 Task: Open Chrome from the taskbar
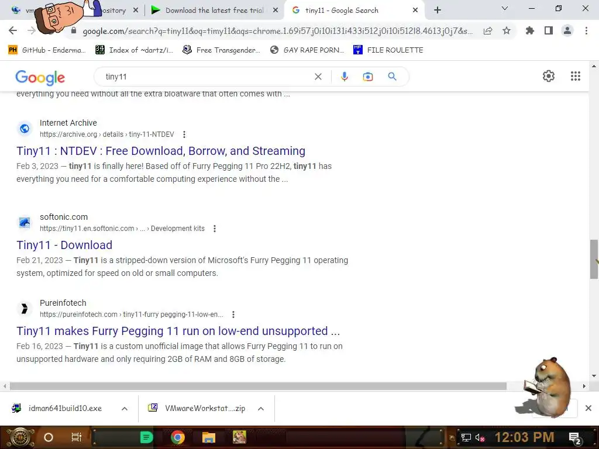point(178,437)
